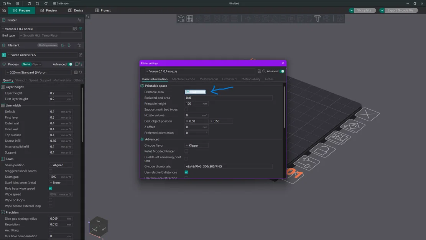Viewport: 426px width, 240px height.
Task: Click the Add plate grid icon
Action: [190, 18]
